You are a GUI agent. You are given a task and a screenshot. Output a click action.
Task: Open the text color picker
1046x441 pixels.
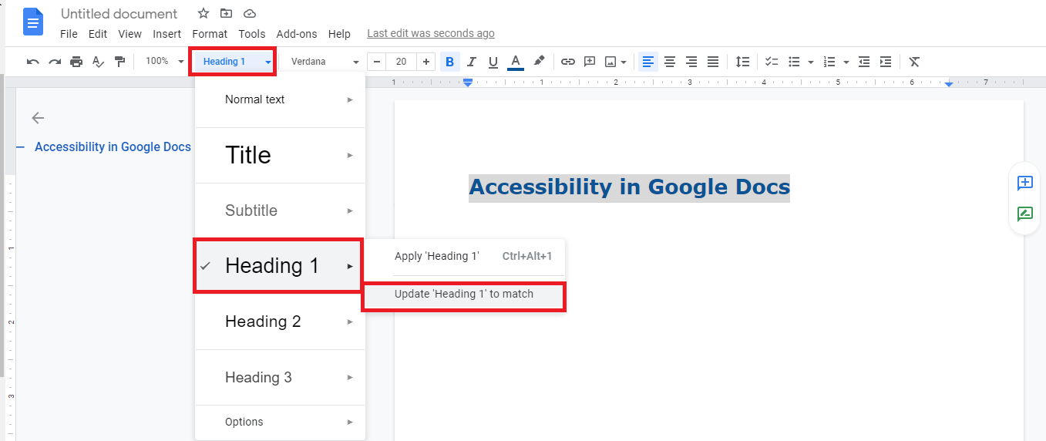[x=516, y=62]
